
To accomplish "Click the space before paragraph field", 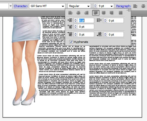I will (86, 34).
